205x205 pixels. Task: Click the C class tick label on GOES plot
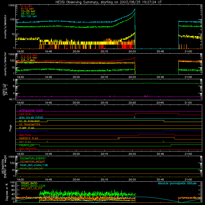[x=14, y=80]
